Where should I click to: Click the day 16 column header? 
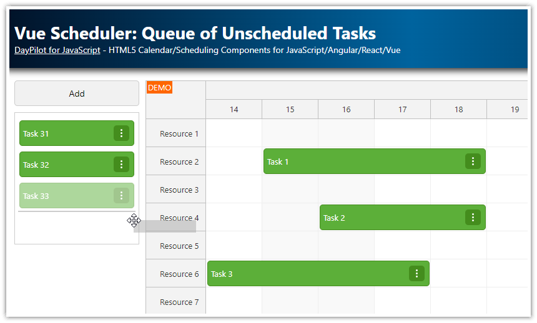tap(346, 110)
